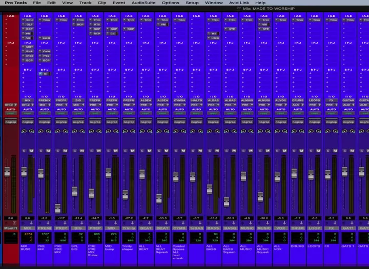This screenshot has height=269, width=369.
Task: Click the down-arrow icon on the GAT1 track
Action: [x=352, y=223]
